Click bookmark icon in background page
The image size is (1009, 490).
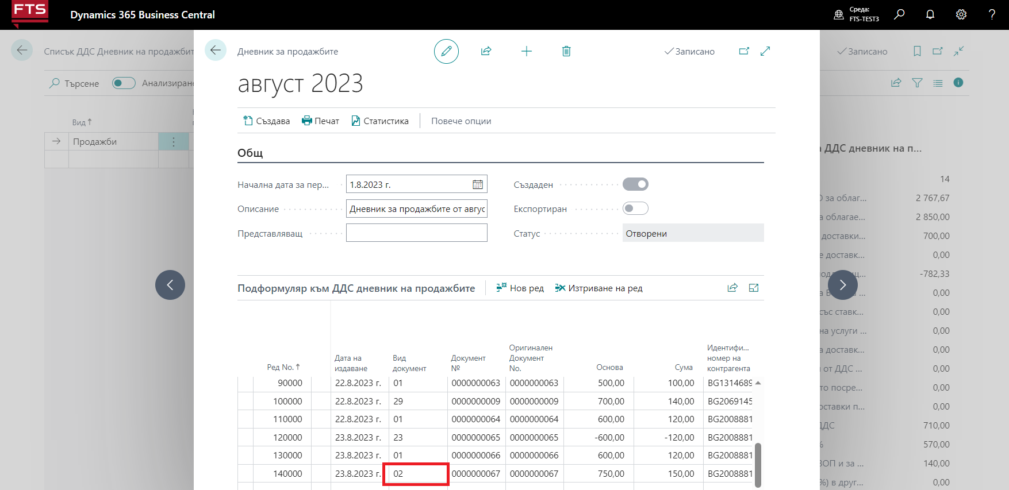point(917,51)
